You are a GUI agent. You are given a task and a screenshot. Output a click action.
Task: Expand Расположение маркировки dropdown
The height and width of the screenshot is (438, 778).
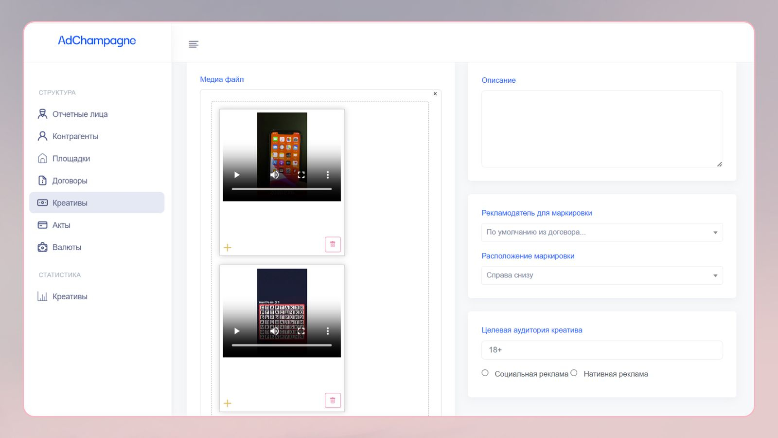[x=601, y=275]
